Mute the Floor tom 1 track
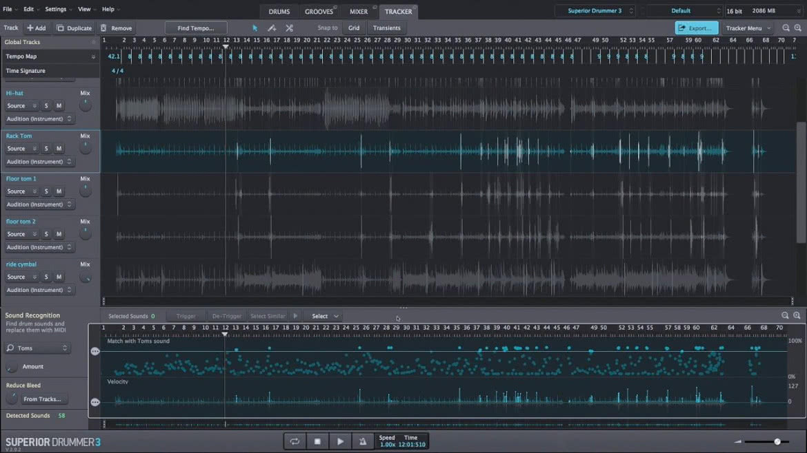The height and width of the screenshot is (453, 807). coord(59,191)
